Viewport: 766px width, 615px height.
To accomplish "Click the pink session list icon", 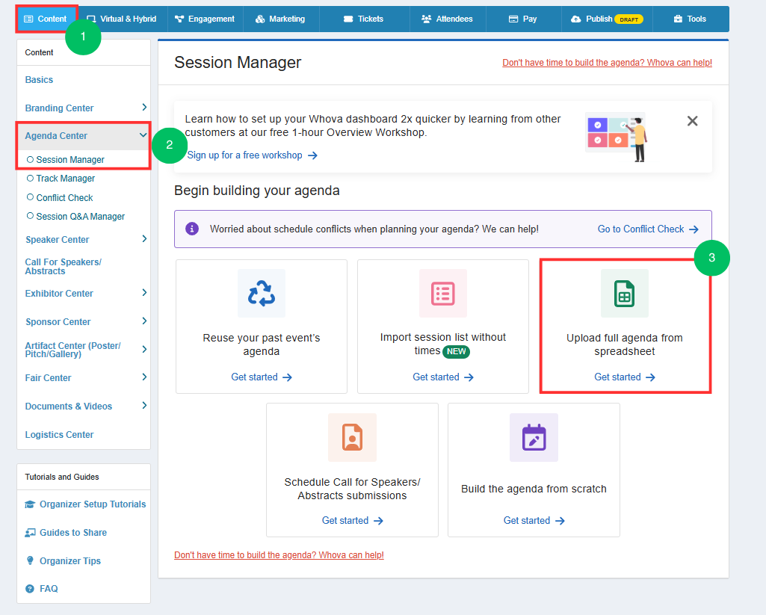I will 443,293.
